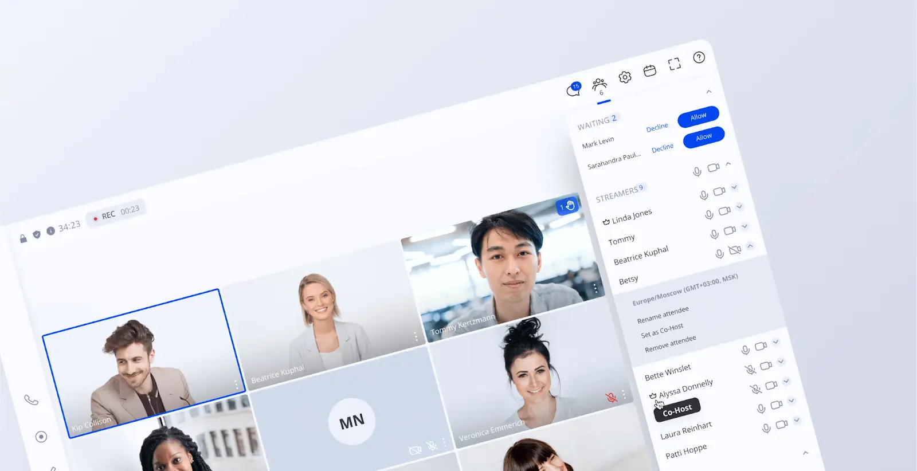Enter fullscreen mode
Viewport: 917px width, 471px height.
coord(675,64)
